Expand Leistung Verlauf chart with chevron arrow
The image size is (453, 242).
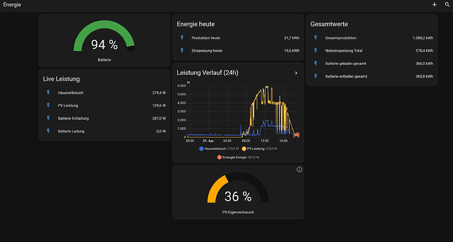click(x=296, y=73)
